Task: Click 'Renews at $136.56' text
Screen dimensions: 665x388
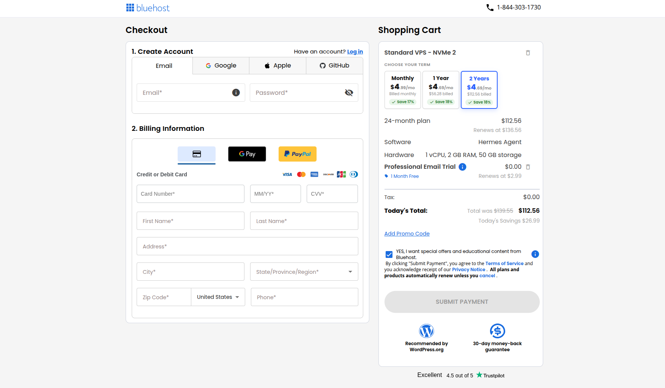Action: [x=497, y=130]
